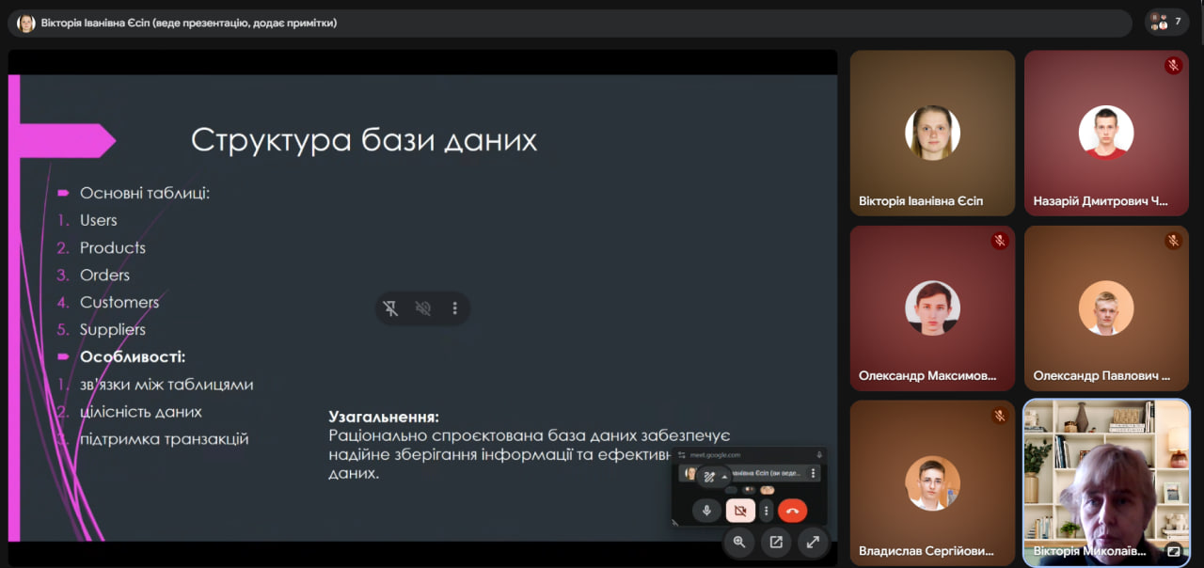Click the avatar of Назарій Дмитрович
Screen dimensions: 1204x568
1106,133
